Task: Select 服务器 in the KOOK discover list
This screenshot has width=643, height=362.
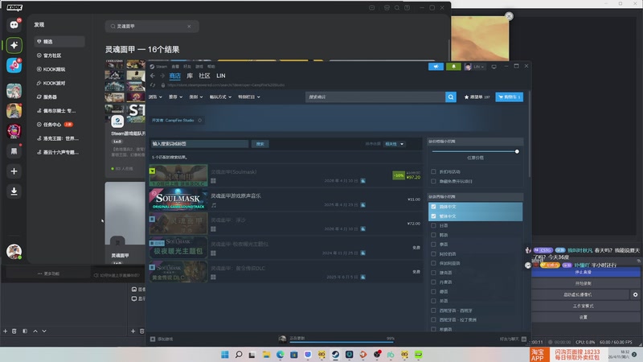Action: pos(59,97)
